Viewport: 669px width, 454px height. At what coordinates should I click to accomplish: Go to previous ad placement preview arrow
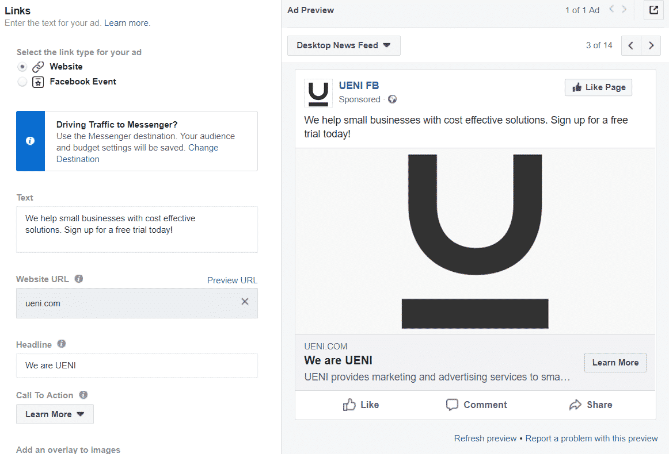[631, 45]
